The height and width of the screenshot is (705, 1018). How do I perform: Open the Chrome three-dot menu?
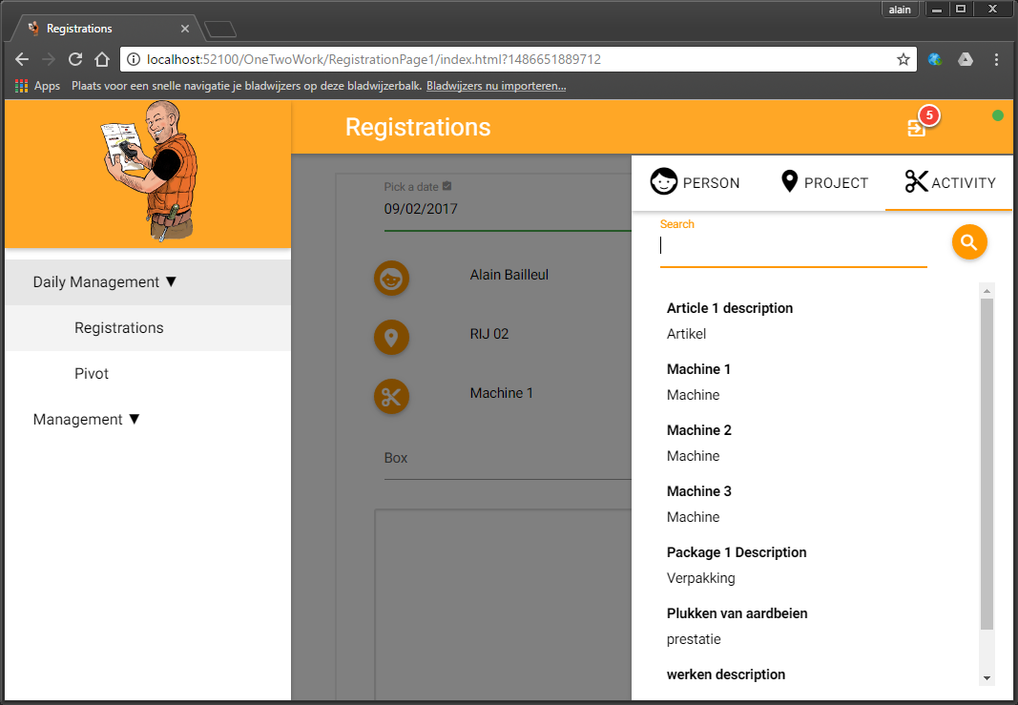(997, 59)
